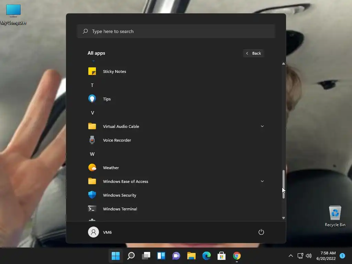Go Back to the pinned apps view
Screen dimensions: 352x264
pos(253,53)
